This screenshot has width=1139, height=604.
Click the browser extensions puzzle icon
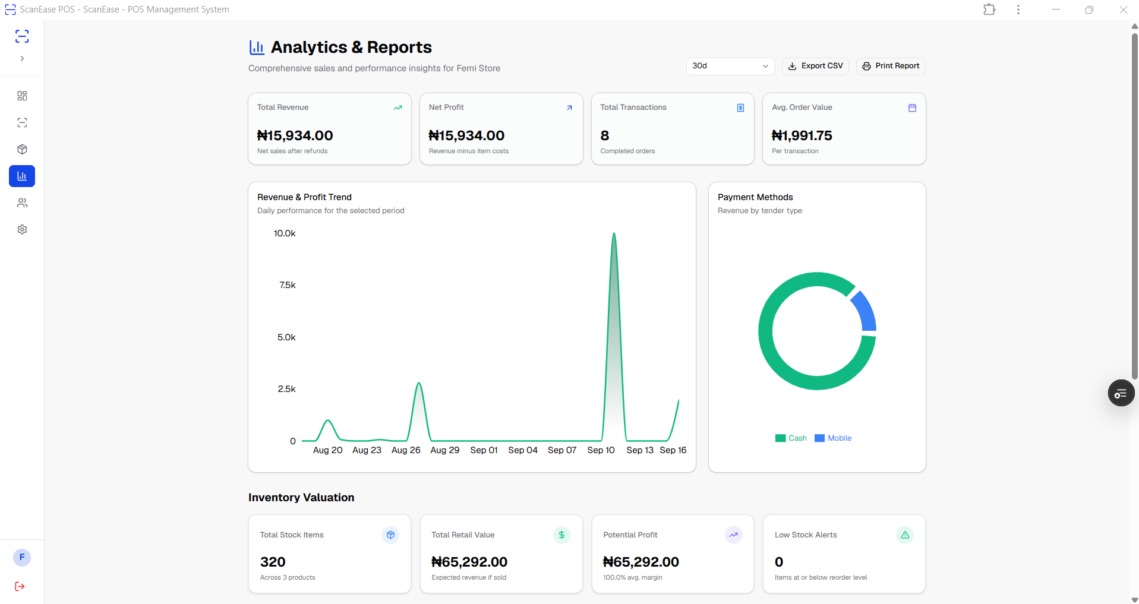(x=989, y=10)
